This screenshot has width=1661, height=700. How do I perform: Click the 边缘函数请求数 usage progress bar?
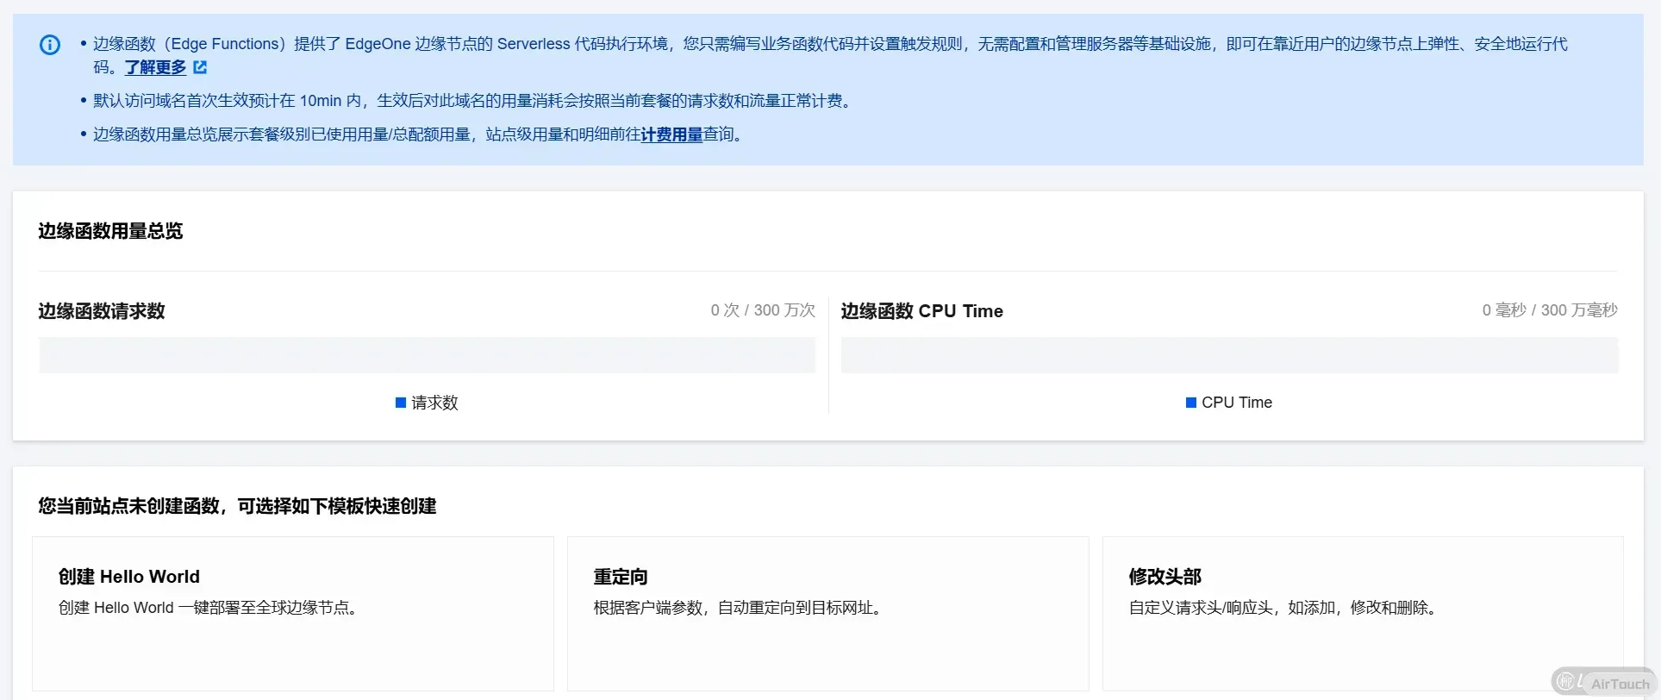427,355
